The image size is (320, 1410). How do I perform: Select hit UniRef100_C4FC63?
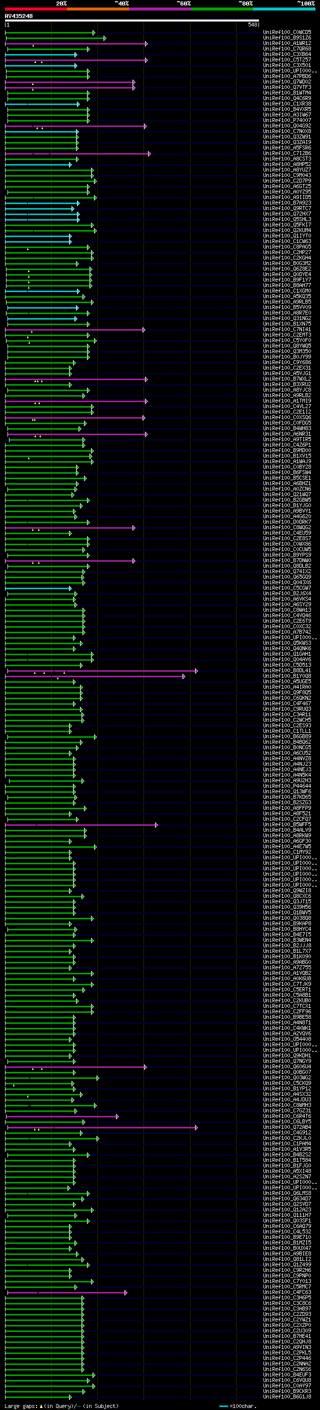(287, 1292)
